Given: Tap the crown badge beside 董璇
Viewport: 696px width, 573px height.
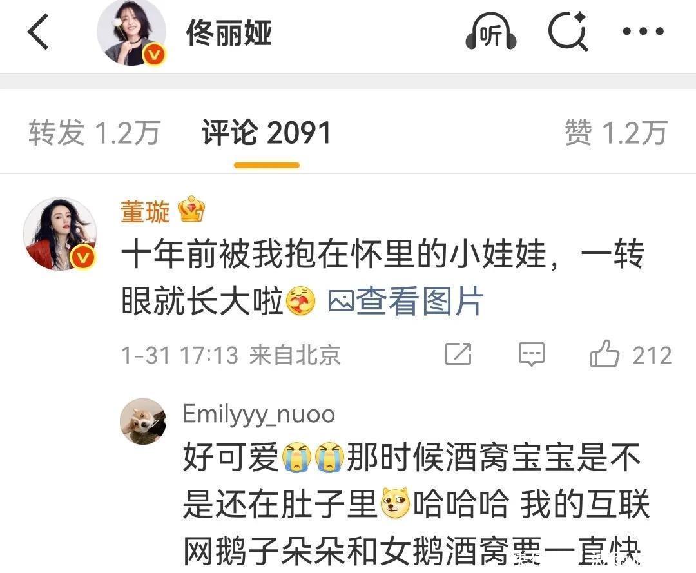Looking at the screenshot, I should click(x=191, y=209).
